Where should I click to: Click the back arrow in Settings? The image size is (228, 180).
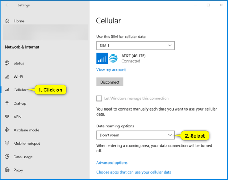7,5
